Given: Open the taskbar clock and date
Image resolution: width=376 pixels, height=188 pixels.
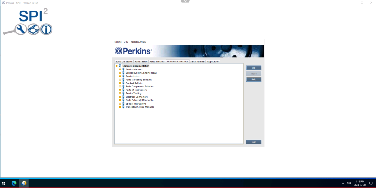Looking at the screenshot, I should click(360, 184).
